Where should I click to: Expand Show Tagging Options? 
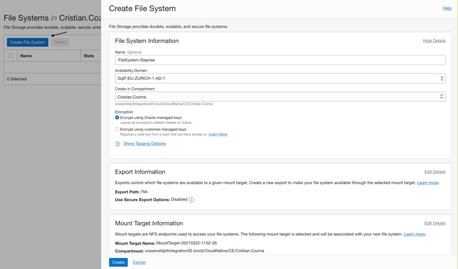coord(145,144)
